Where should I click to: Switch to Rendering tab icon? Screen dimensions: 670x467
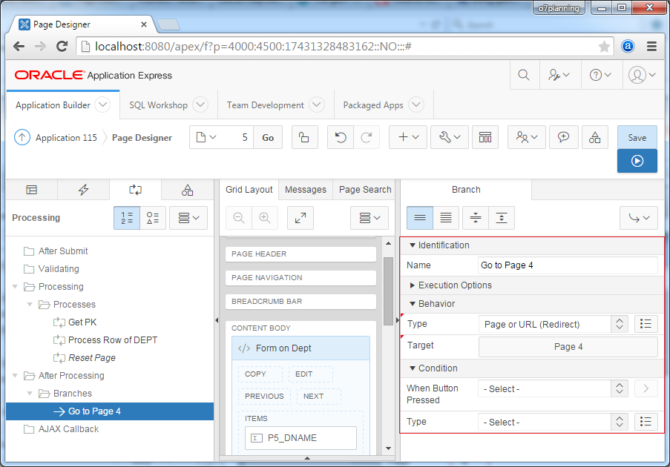[32, 190]
